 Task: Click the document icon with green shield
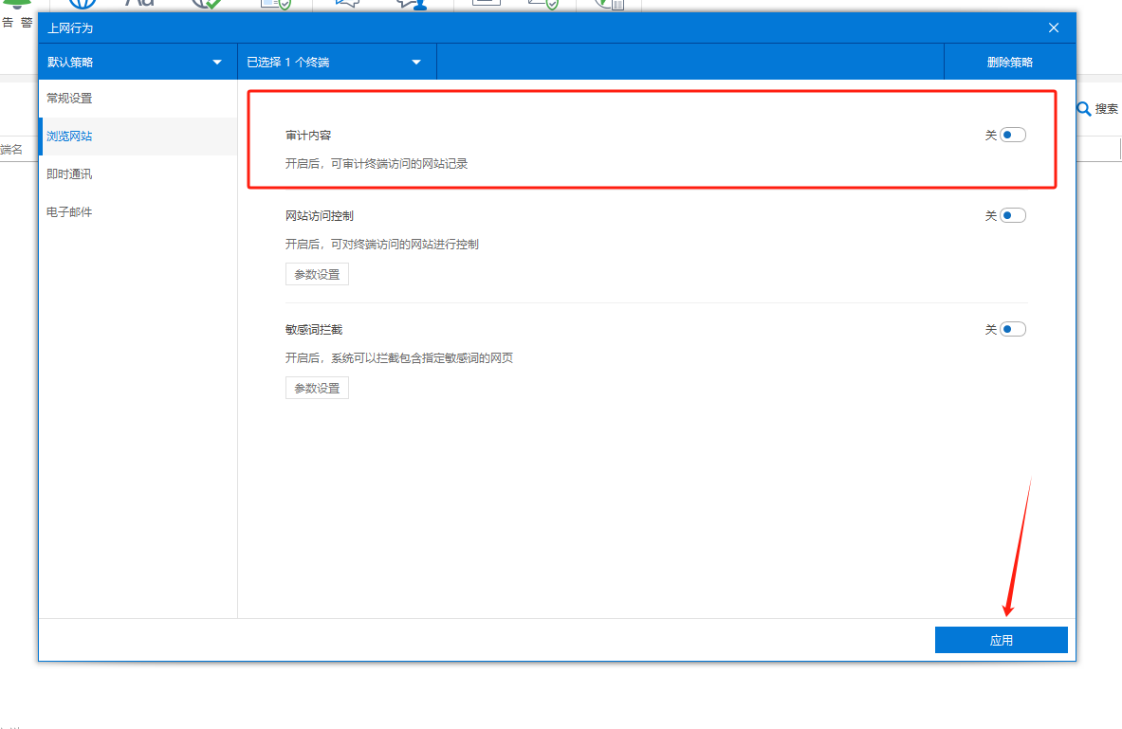[x=275, y=4]
